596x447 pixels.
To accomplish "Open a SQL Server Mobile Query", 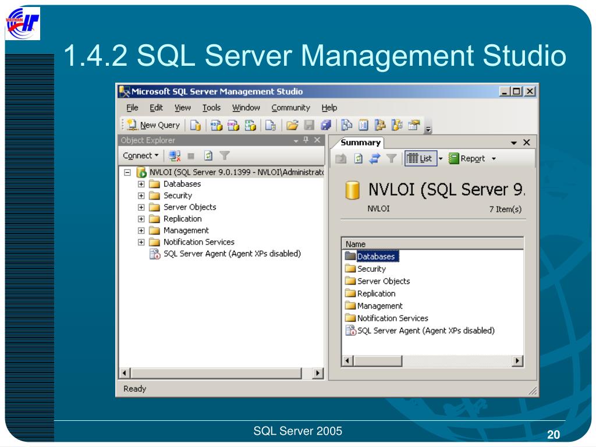I will click(270, 125).
